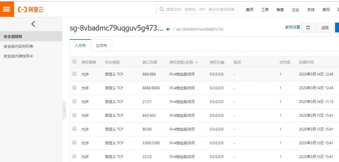Click port range 8888/8888 cell
This screenshot has height=162, width=339.
point(151,88)
